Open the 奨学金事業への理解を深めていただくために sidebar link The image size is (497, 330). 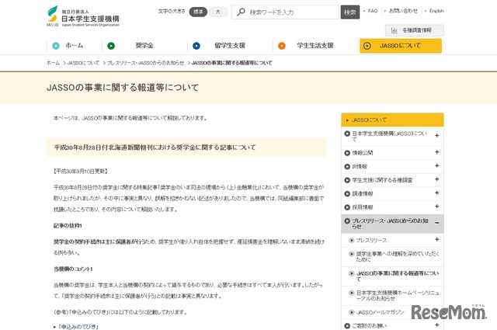coord(398,257)
